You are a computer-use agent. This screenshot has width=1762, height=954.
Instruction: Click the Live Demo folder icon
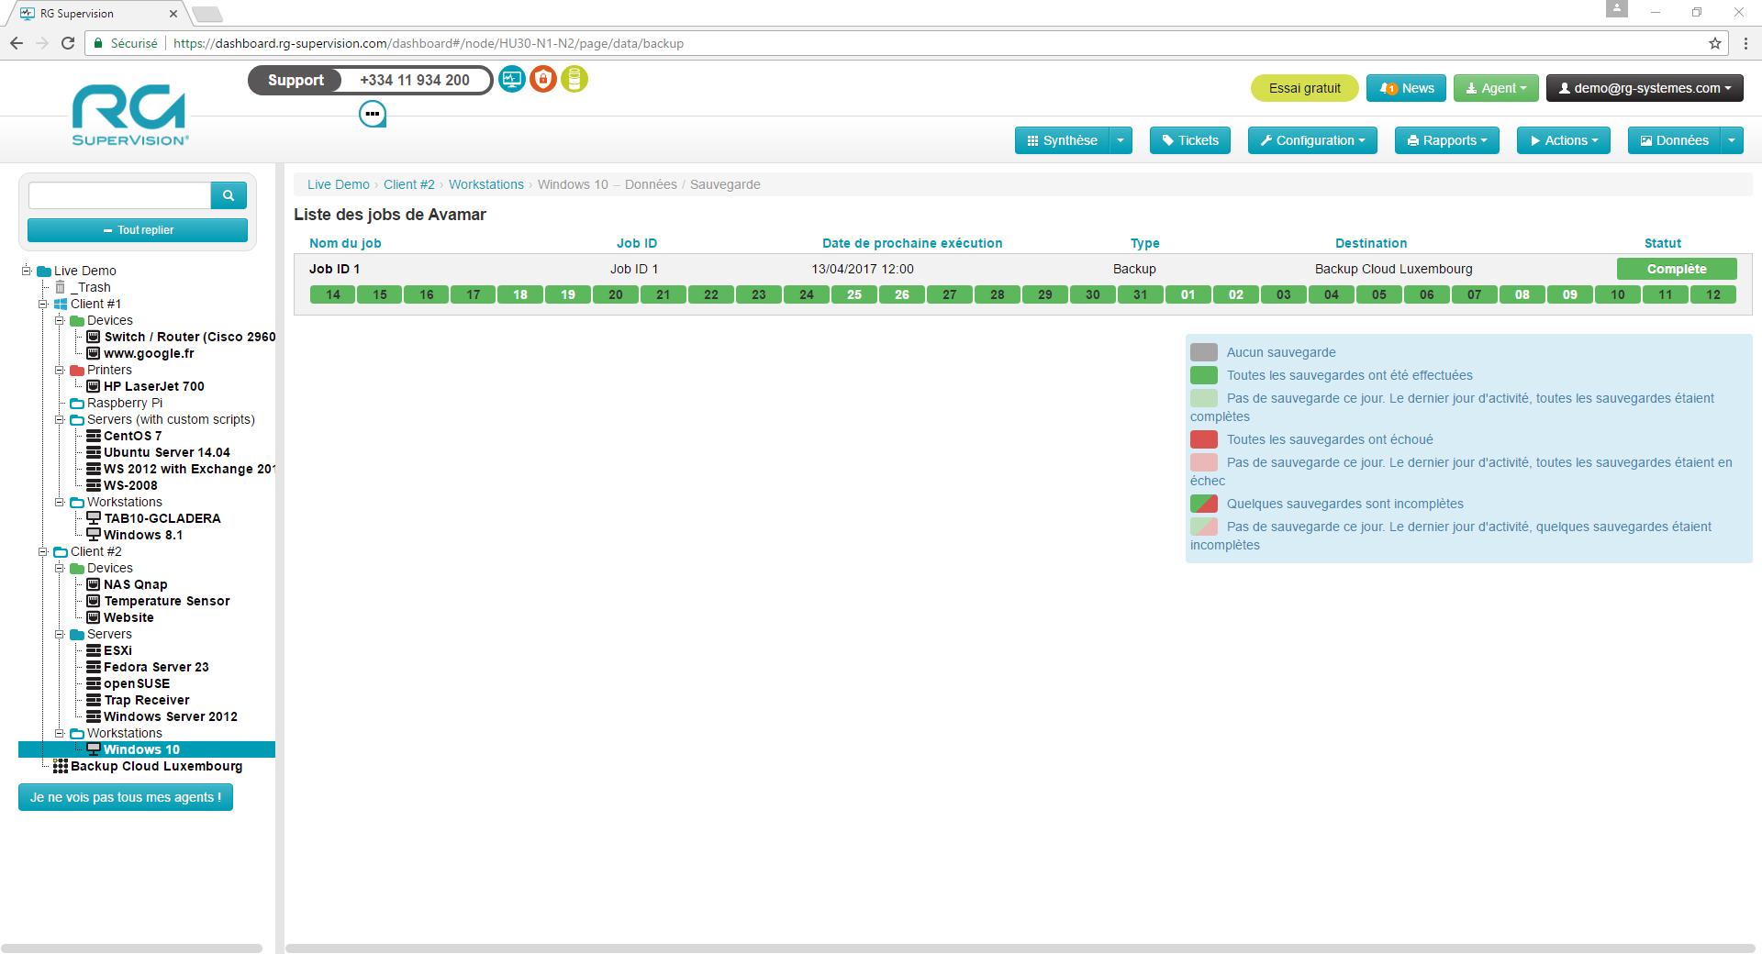pos(44,271)
